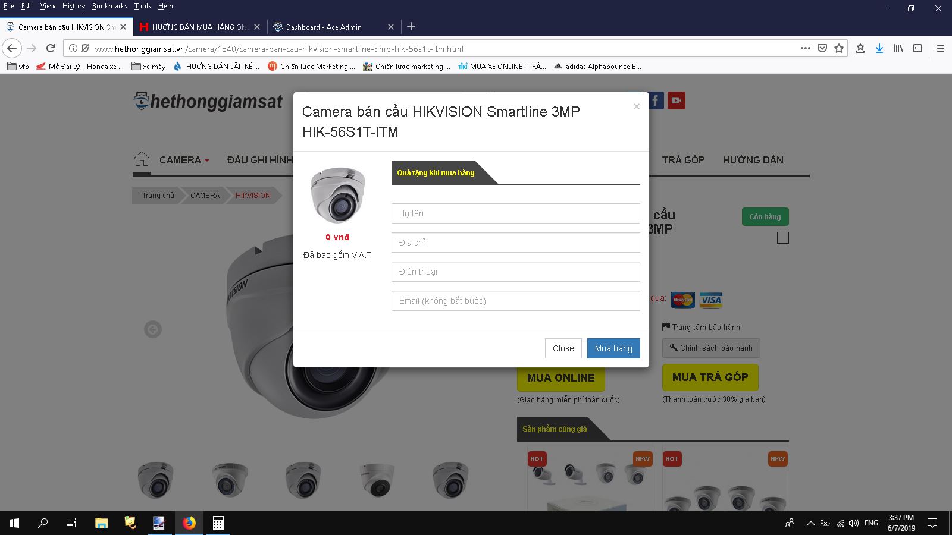Click the MUA TRẢ GÓP button
The width and height of the screenshot is (952, 535).
click(x=710, y=377)
